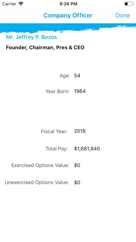
Task: Select the age value 54
Action: click(x=77, y=76)
